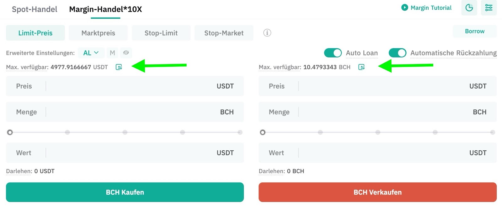Switch to Spot-Handel tab

point(35,9)
